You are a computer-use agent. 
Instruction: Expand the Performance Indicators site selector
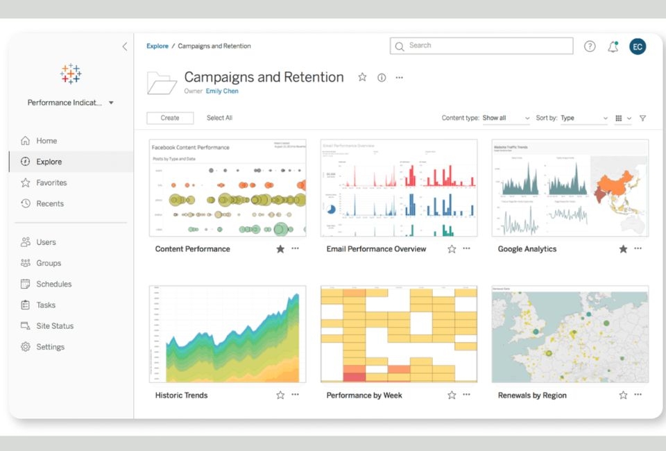point(110,102)
